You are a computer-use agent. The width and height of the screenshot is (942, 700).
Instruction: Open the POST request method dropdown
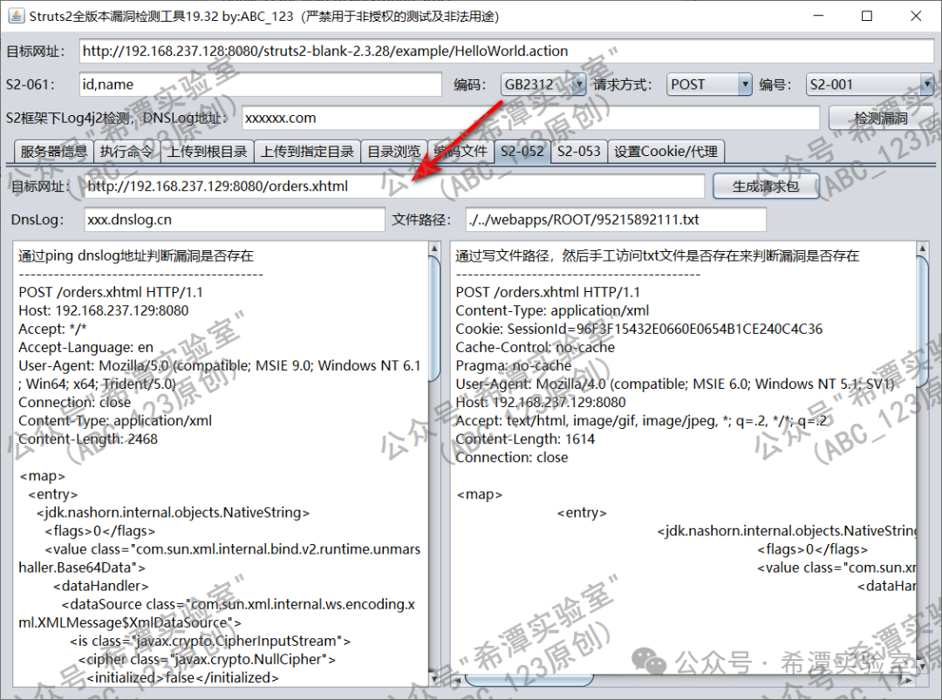709,85
